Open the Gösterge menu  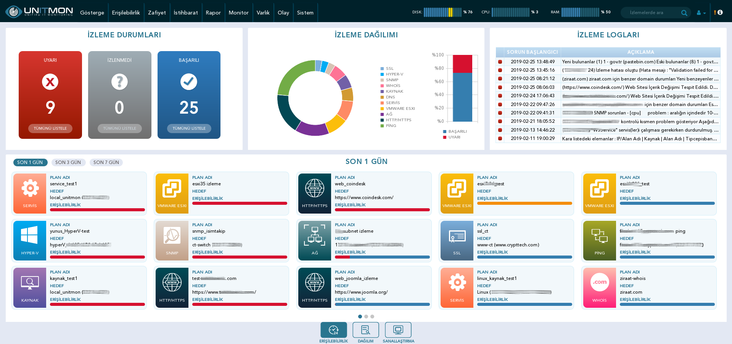92,13
